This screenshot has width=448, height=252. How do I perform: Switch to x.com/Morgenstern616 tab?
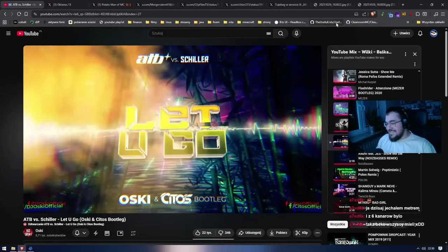(155, 5)
